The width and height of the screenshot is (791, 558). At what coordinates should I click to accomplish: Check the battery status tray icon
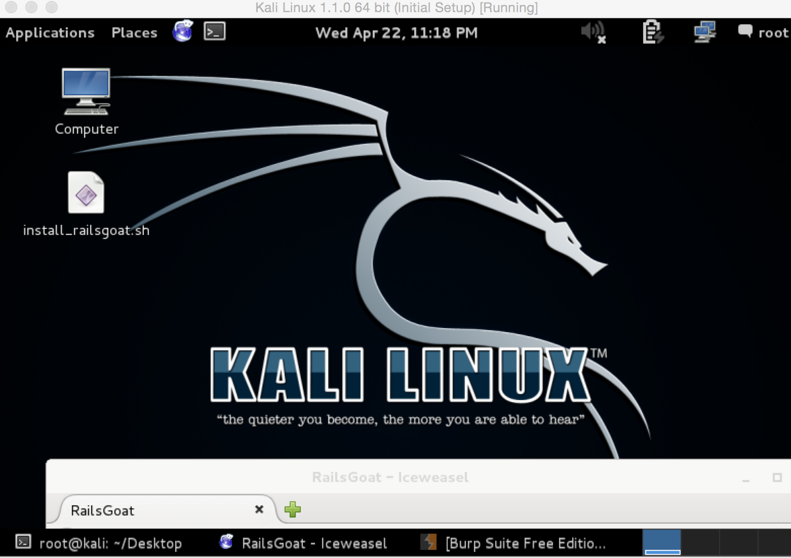652,31
